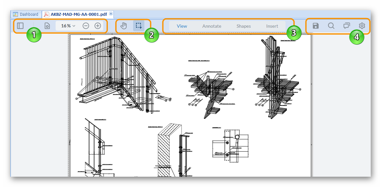Screen dimensions: 381x187
Task: Activate the rectangular Select tool
Action: click(x=139, y=26)
